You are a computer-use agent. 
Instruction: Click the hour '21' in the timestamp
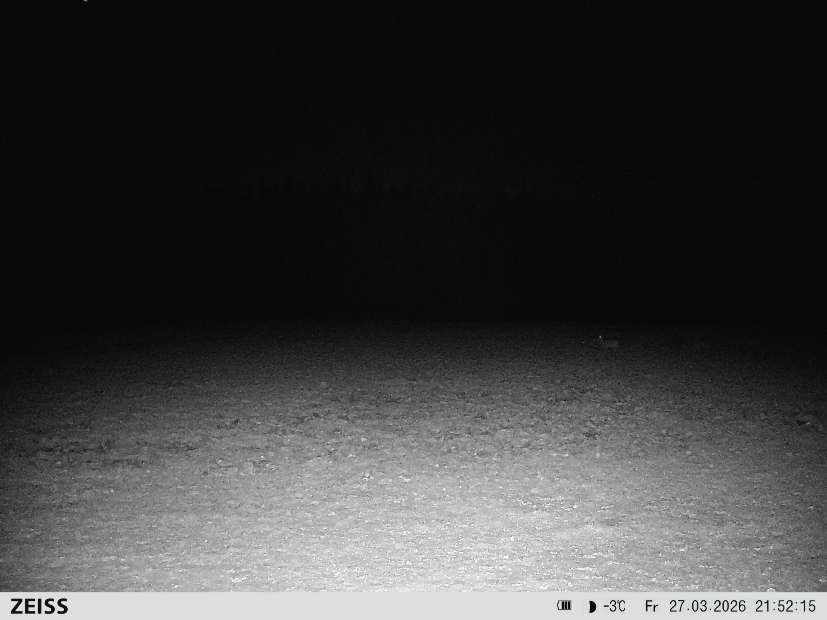[x=763, y=606]
